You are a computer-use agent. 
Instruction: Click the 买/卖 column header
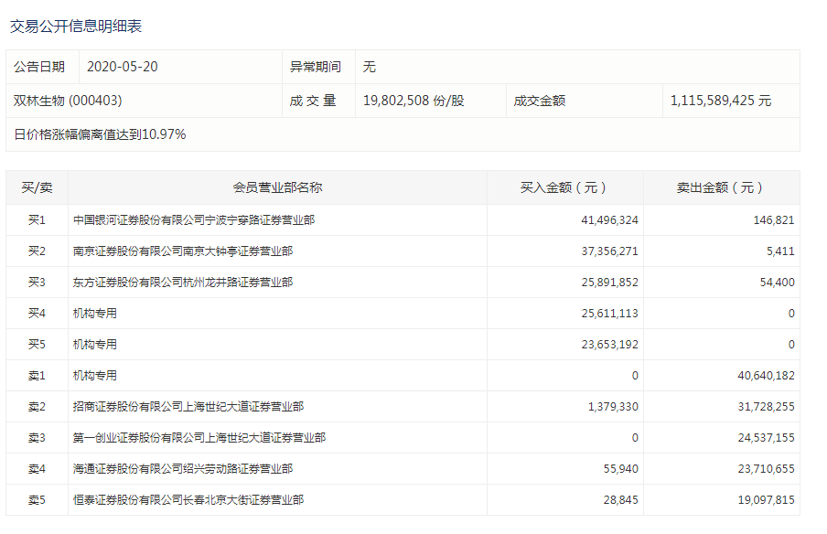coord(37,187)
